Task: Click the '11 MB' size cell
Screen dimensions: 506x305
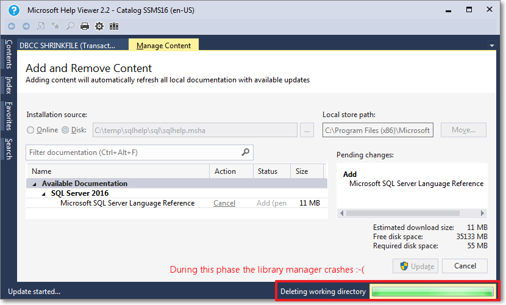Action: point(310,203)
